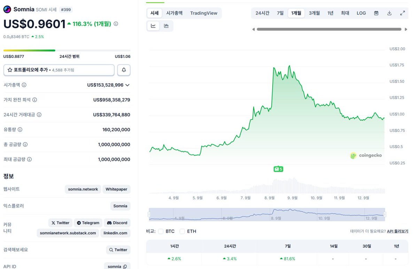Click the 24시간 범위 price range bar
Viewport: 418px width, 269px height.
pos(67,51)
